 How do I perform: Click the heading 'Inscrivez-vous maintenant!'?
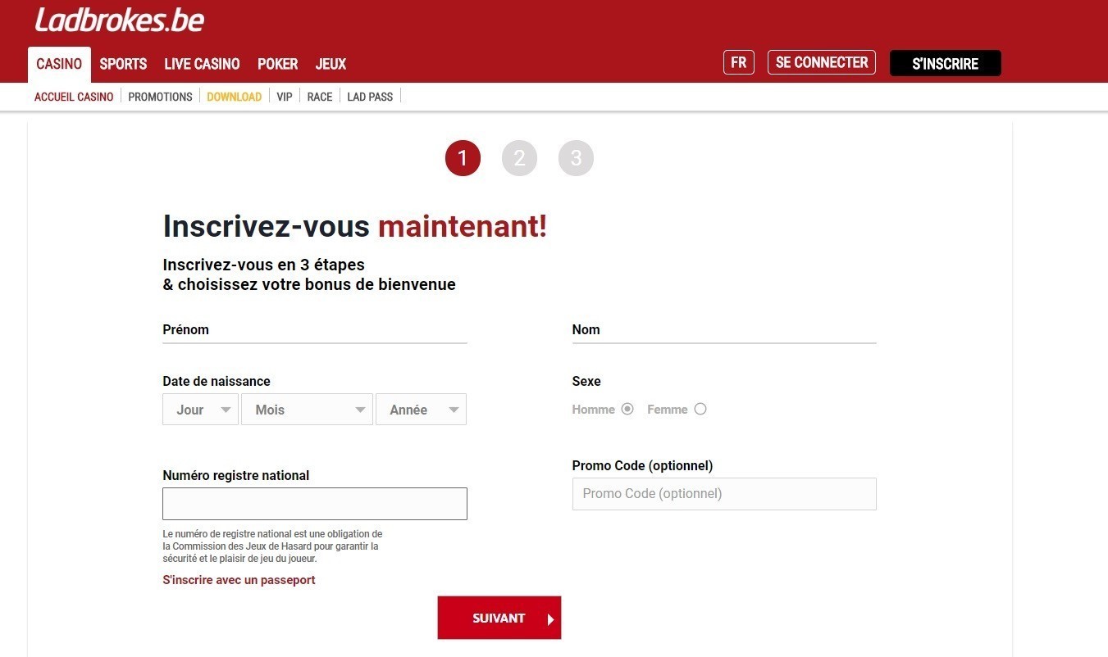[x=355, y=227]
